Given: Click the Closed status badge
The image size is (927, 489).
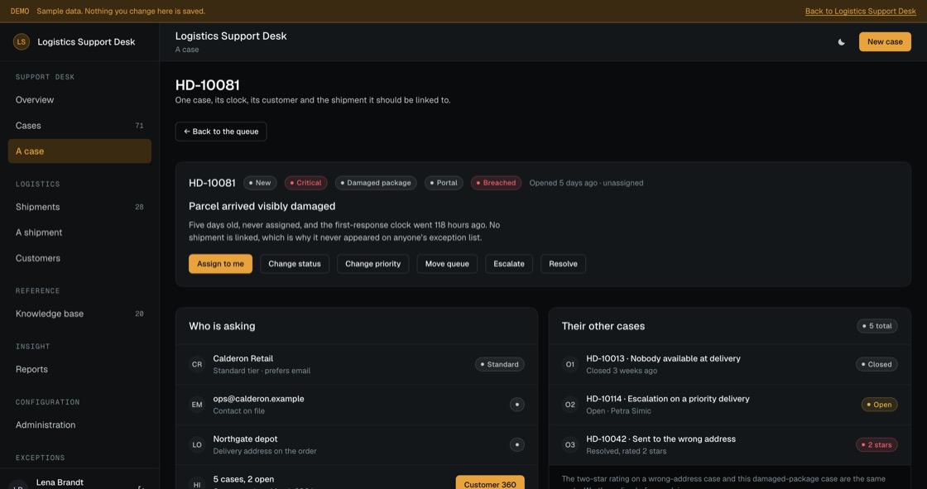Looking at the screenshot, I should coord(877,364).
